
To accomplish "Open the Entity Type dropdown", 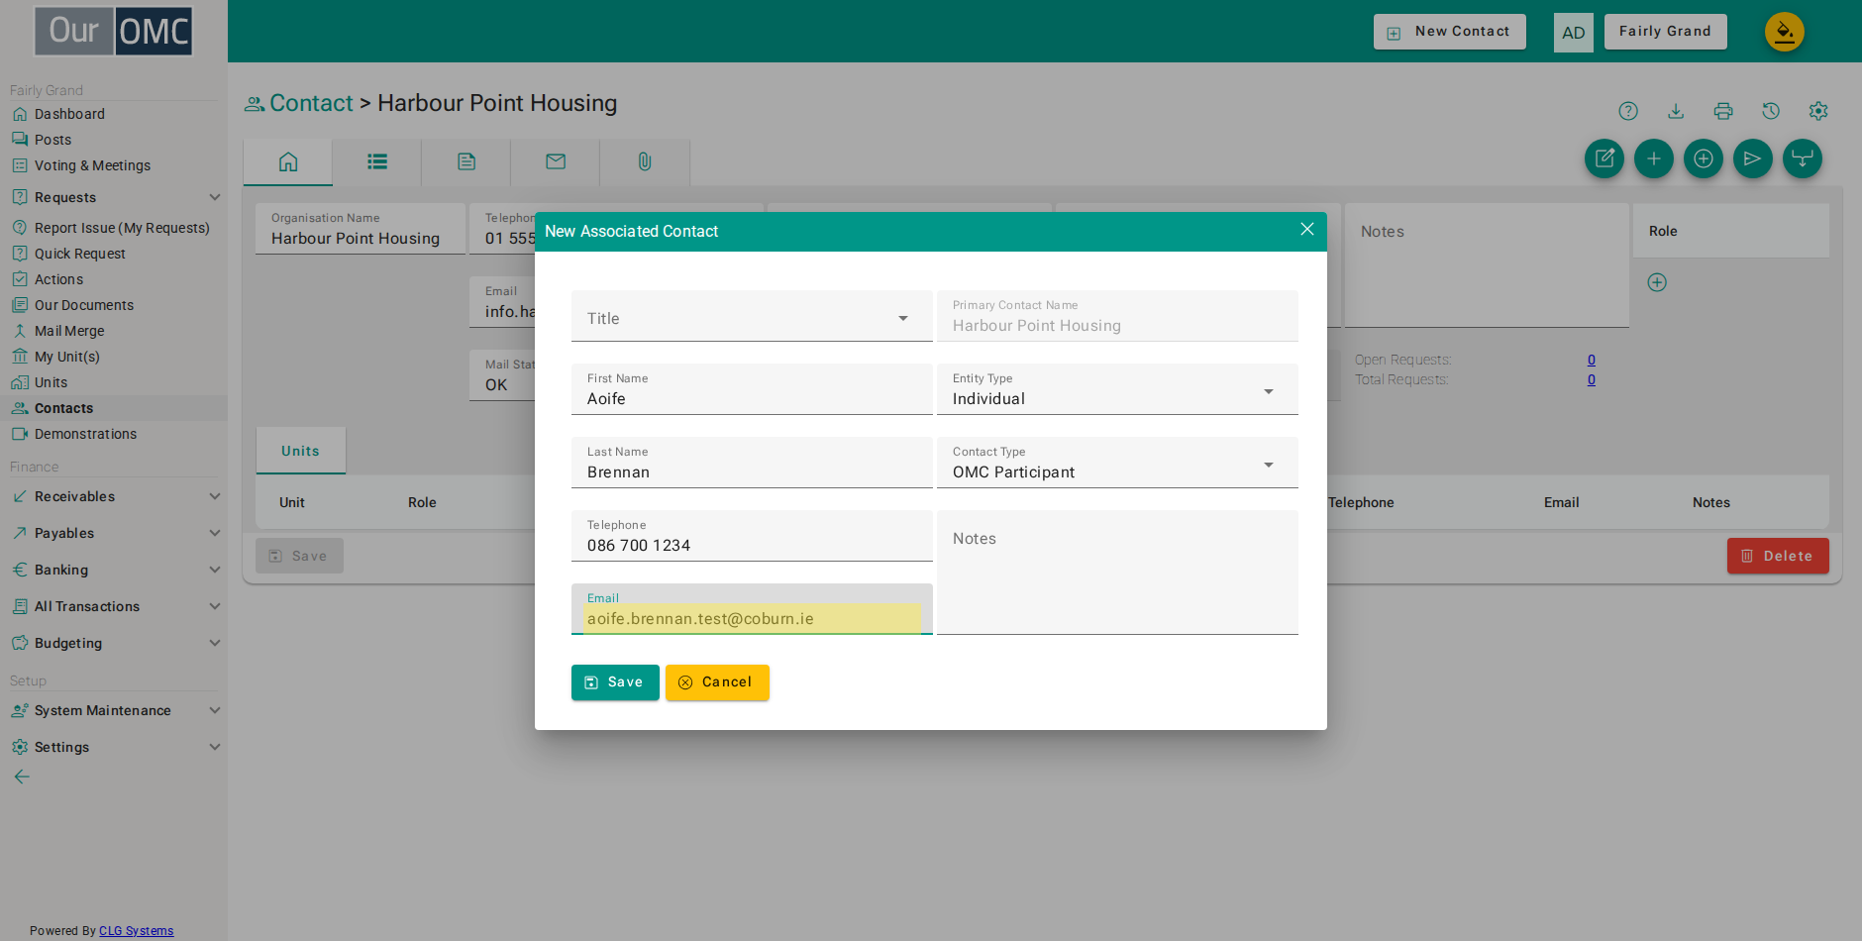I will (1117, 389).
